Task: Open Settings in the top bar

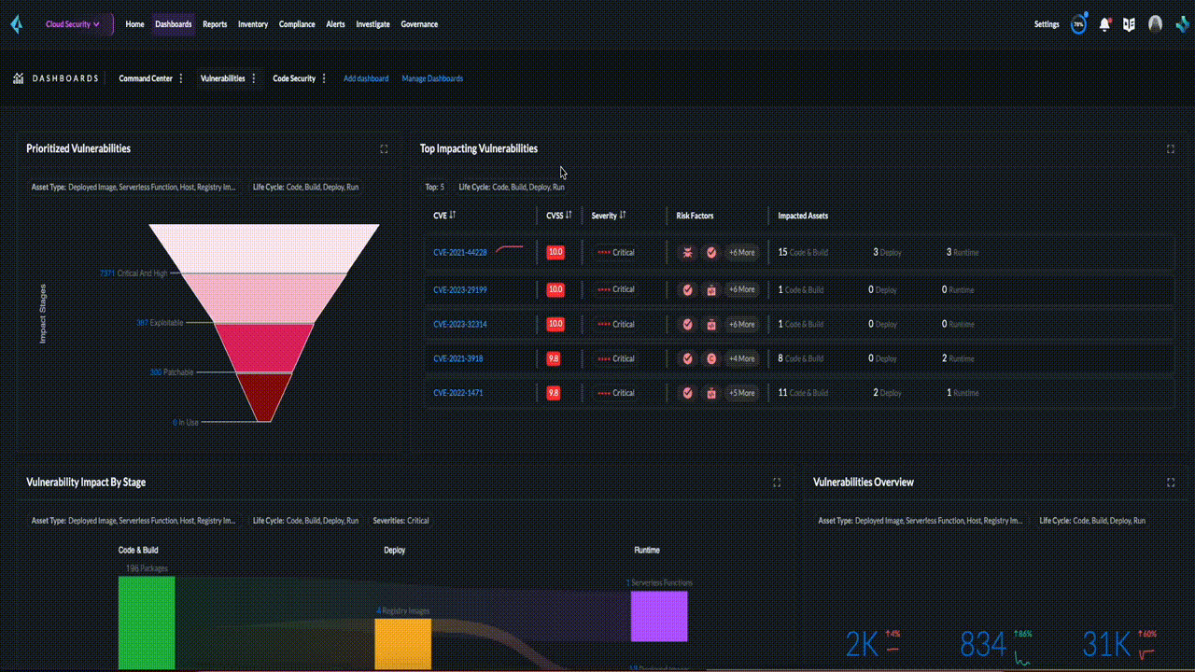Action: [1047, 24]
